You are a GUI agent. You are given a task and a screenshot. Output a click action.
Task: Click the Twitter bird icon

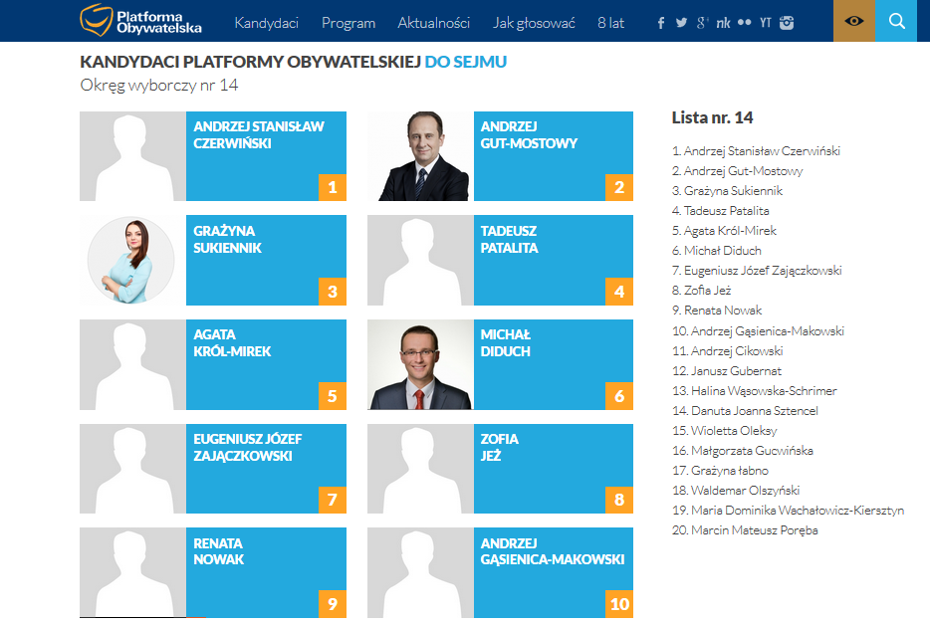(x=682, y=23)
